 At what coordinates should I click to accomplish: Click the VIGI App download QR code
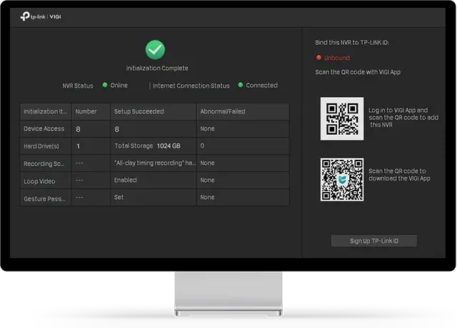tap(342, 180)
